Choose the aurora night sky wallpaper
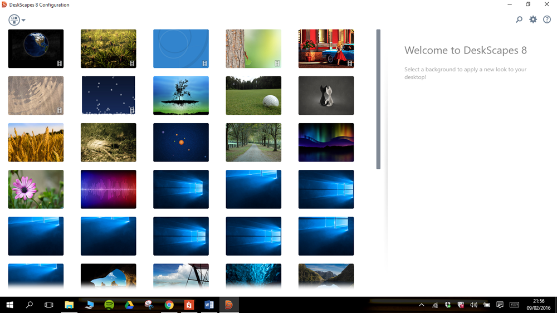Viewport: 557px width, 313px height. pos(326,142)
